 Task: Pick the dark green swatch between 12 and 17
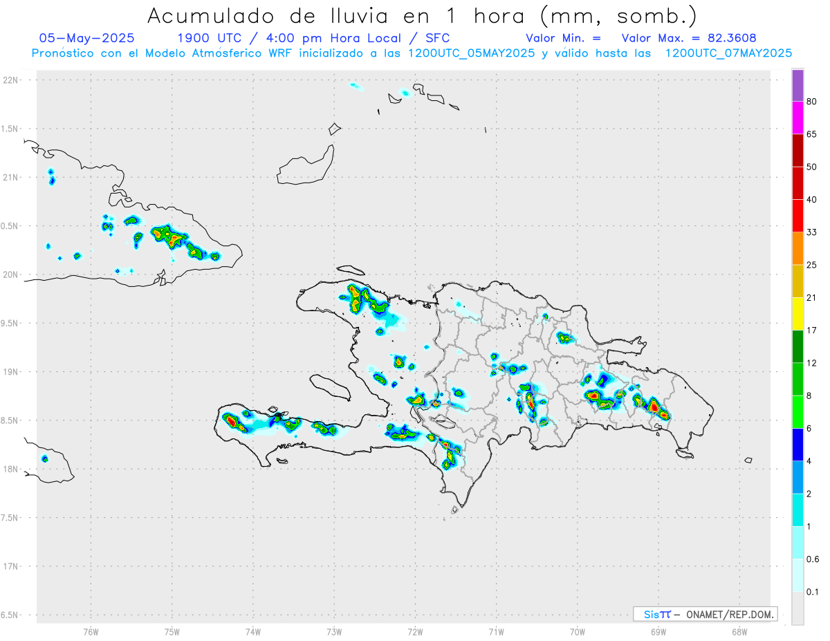797,346
